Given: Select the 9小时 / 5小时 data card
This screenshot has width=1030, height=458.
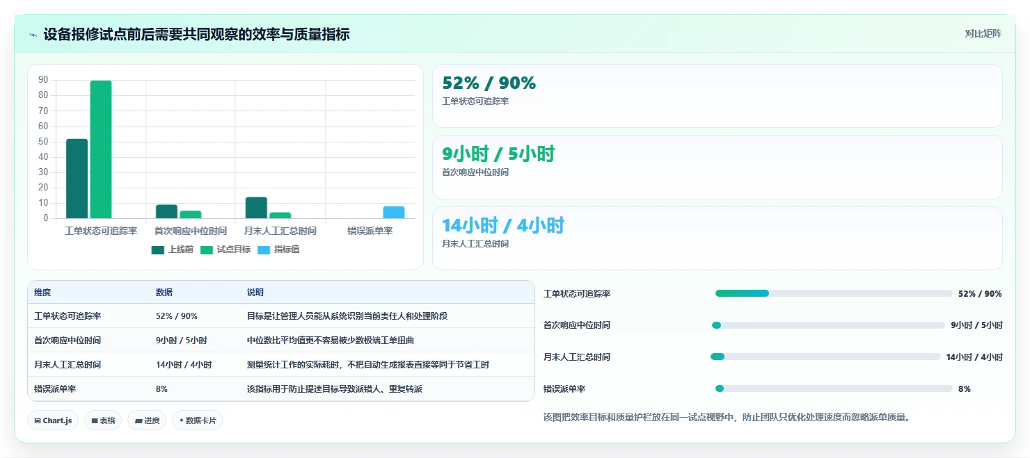Looking at the screenshot, I should pyautogui.click(x=718, y=167).
